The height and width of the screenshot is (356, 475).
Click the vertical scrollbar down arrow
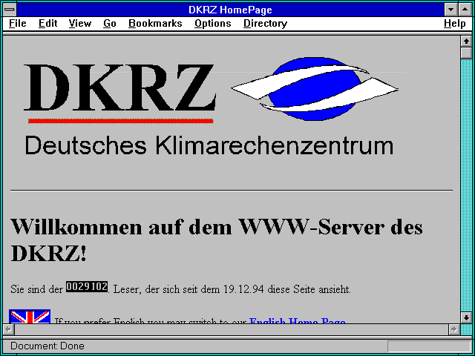tap(466, 317)
